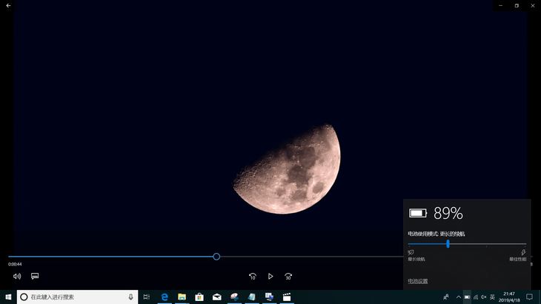Open the volume control in the player
Screen dimensions: 541x304
click(17, 276)
